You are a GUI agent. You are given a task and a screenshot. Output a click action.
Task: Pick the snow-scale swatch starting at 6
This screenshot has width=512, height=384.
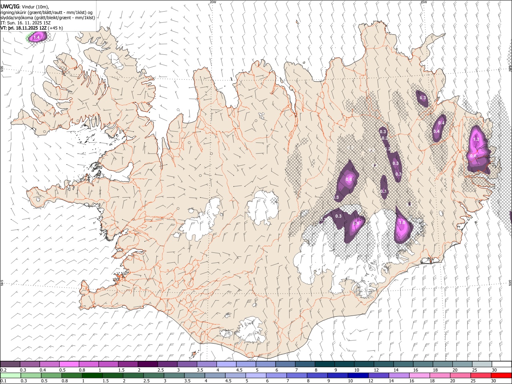tap(285, 364)
